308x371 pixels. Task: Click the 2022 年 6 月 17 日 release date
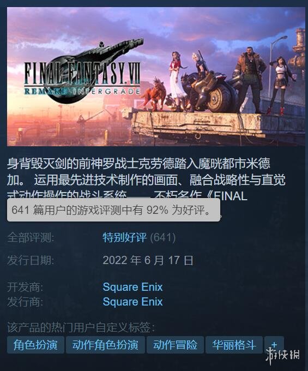point(148,260)
